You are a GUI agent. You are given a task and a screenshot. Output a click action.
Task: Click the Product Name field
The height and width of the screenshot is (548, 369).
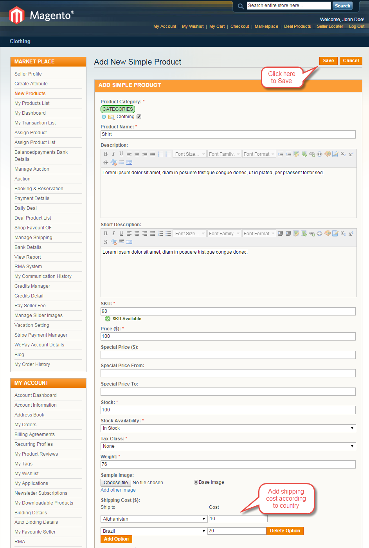tap(228, 134)
